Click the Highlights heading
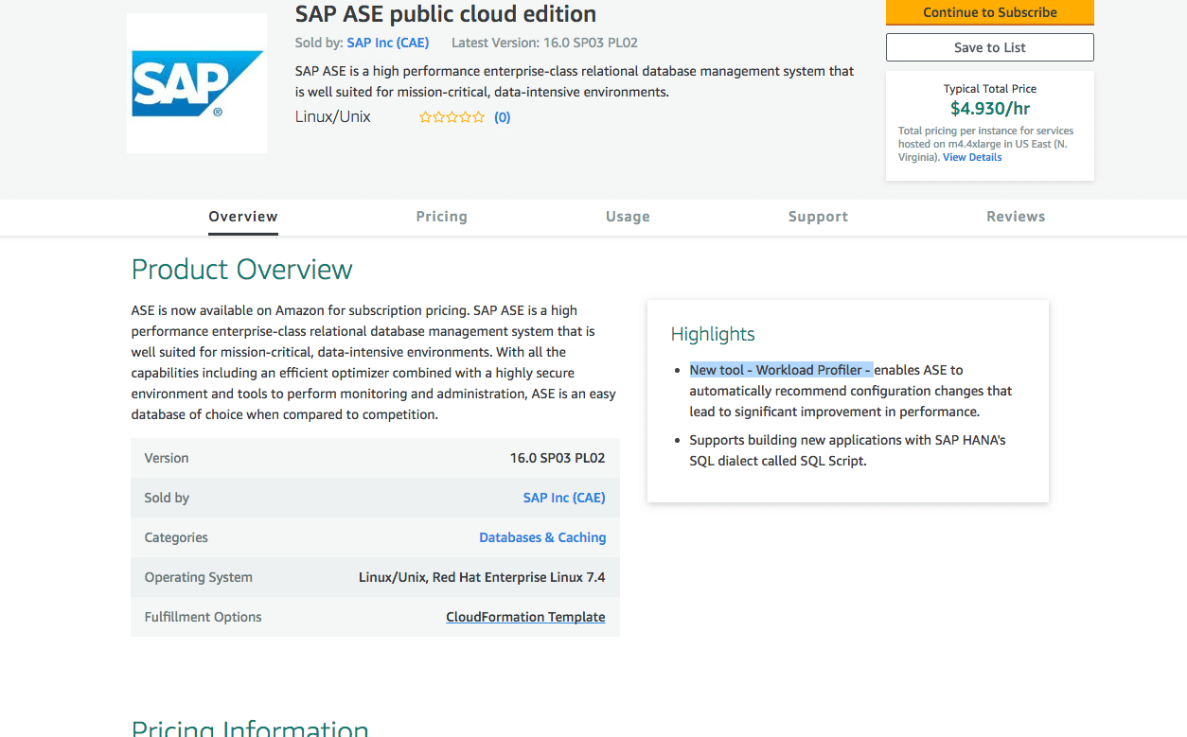Viewport: 1187px width, 737px height. pyautogui.click(x=713, y=334)
